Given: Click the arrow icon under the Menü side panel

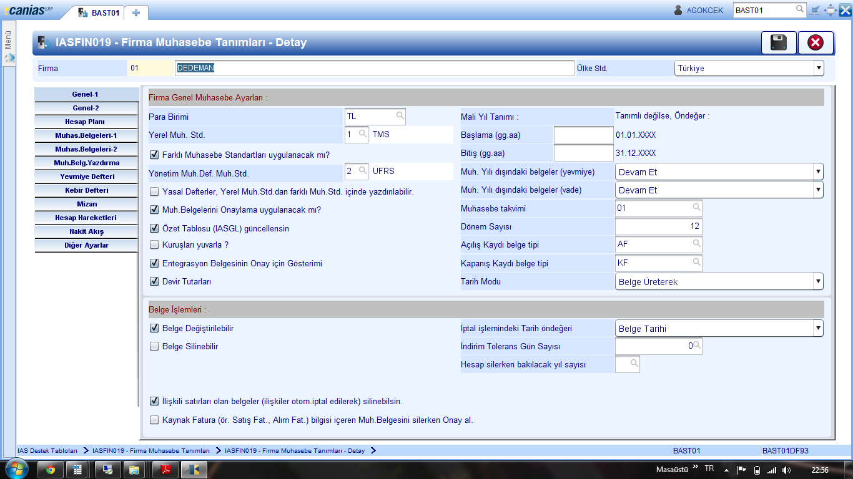Looking at the screenshot, I should [x=9, y=58].
